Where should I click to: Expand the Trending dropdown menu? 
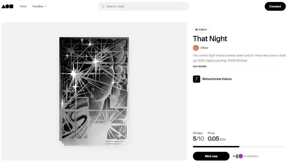point(39,6)
